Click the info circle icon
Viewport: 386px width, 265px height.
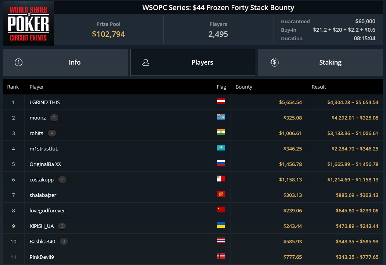18,62
